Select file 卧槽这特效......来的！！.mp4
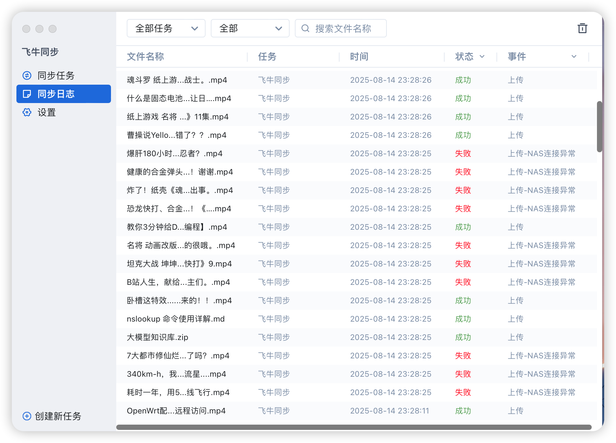The image size is (616, 443). coord(179,301)
